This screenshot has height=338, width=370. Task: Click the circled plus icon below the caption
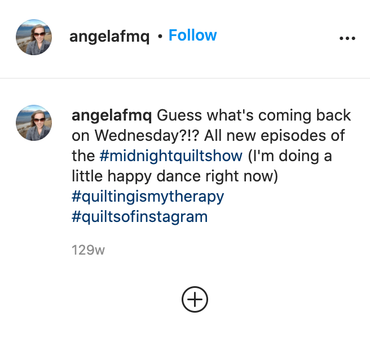pyautogui.click(x=195, y=299)
